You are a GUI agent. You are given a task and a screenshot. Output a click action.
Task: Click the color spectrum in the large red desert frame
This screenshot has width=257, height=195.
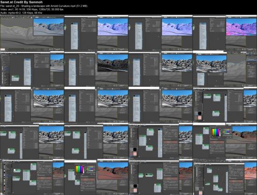(x=79, y=170)
